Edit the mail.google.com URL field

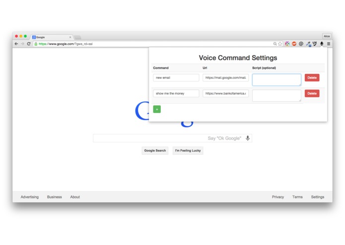point(225,77)
